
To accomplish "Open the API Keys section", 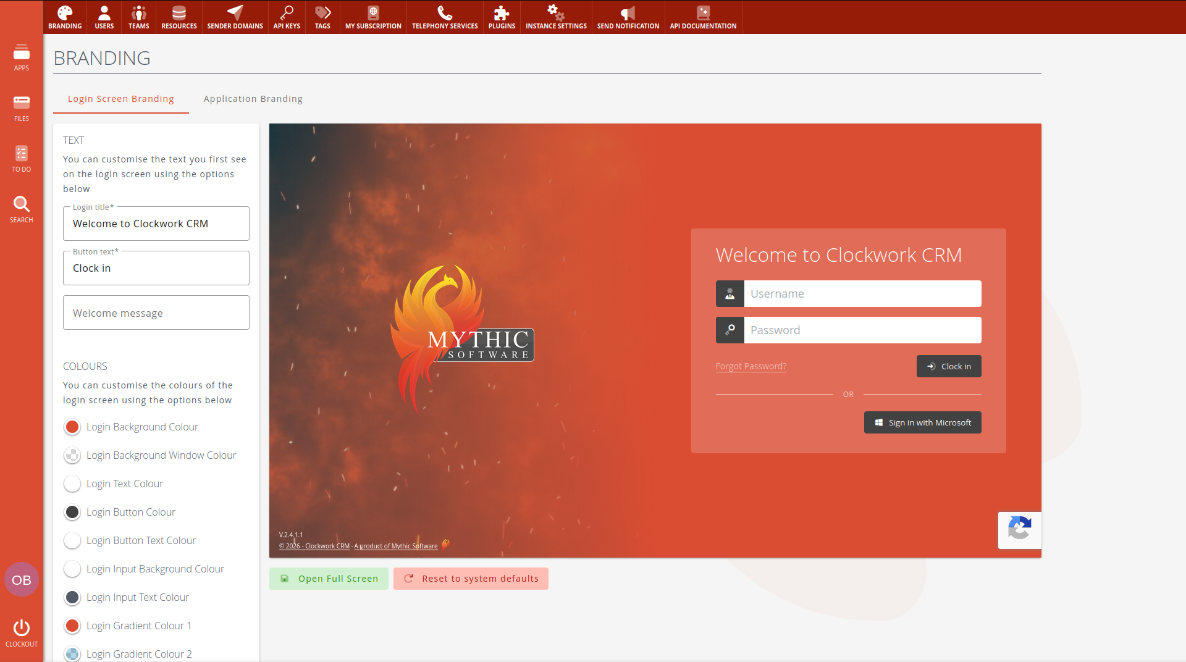I will point(287,17).
